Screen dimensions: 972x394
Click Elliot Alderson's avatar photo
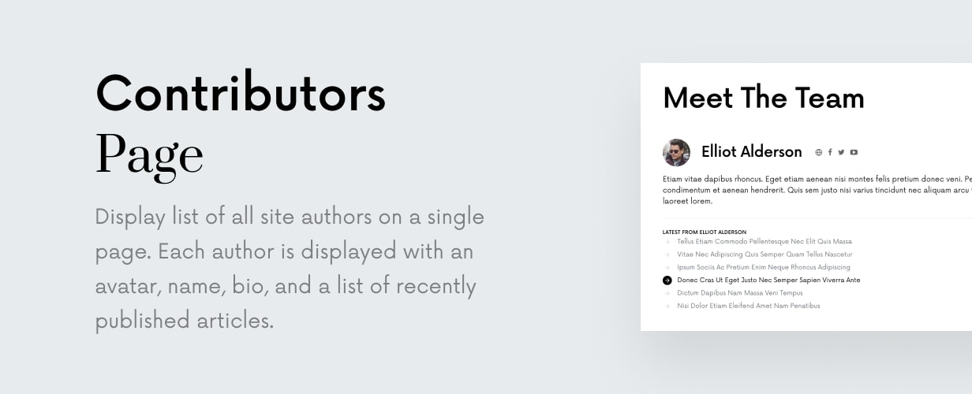tap(677, 153)
